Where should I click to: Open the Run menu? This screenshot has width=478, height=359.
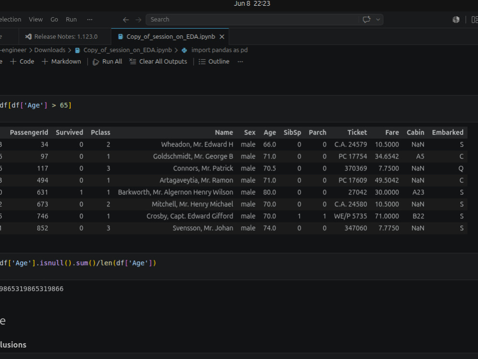click(71, 19)
